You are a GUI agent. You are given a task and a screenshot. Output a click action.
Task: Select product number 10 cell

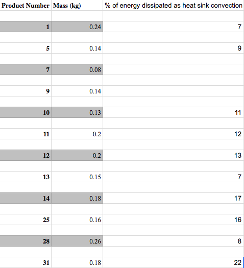point(26,112)
